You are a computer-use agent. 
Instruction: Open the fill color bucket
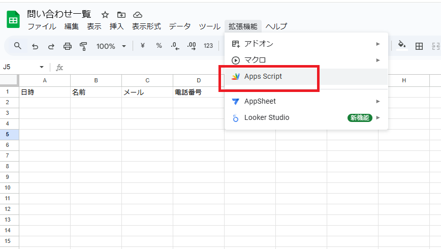click(x=402, y=45)
